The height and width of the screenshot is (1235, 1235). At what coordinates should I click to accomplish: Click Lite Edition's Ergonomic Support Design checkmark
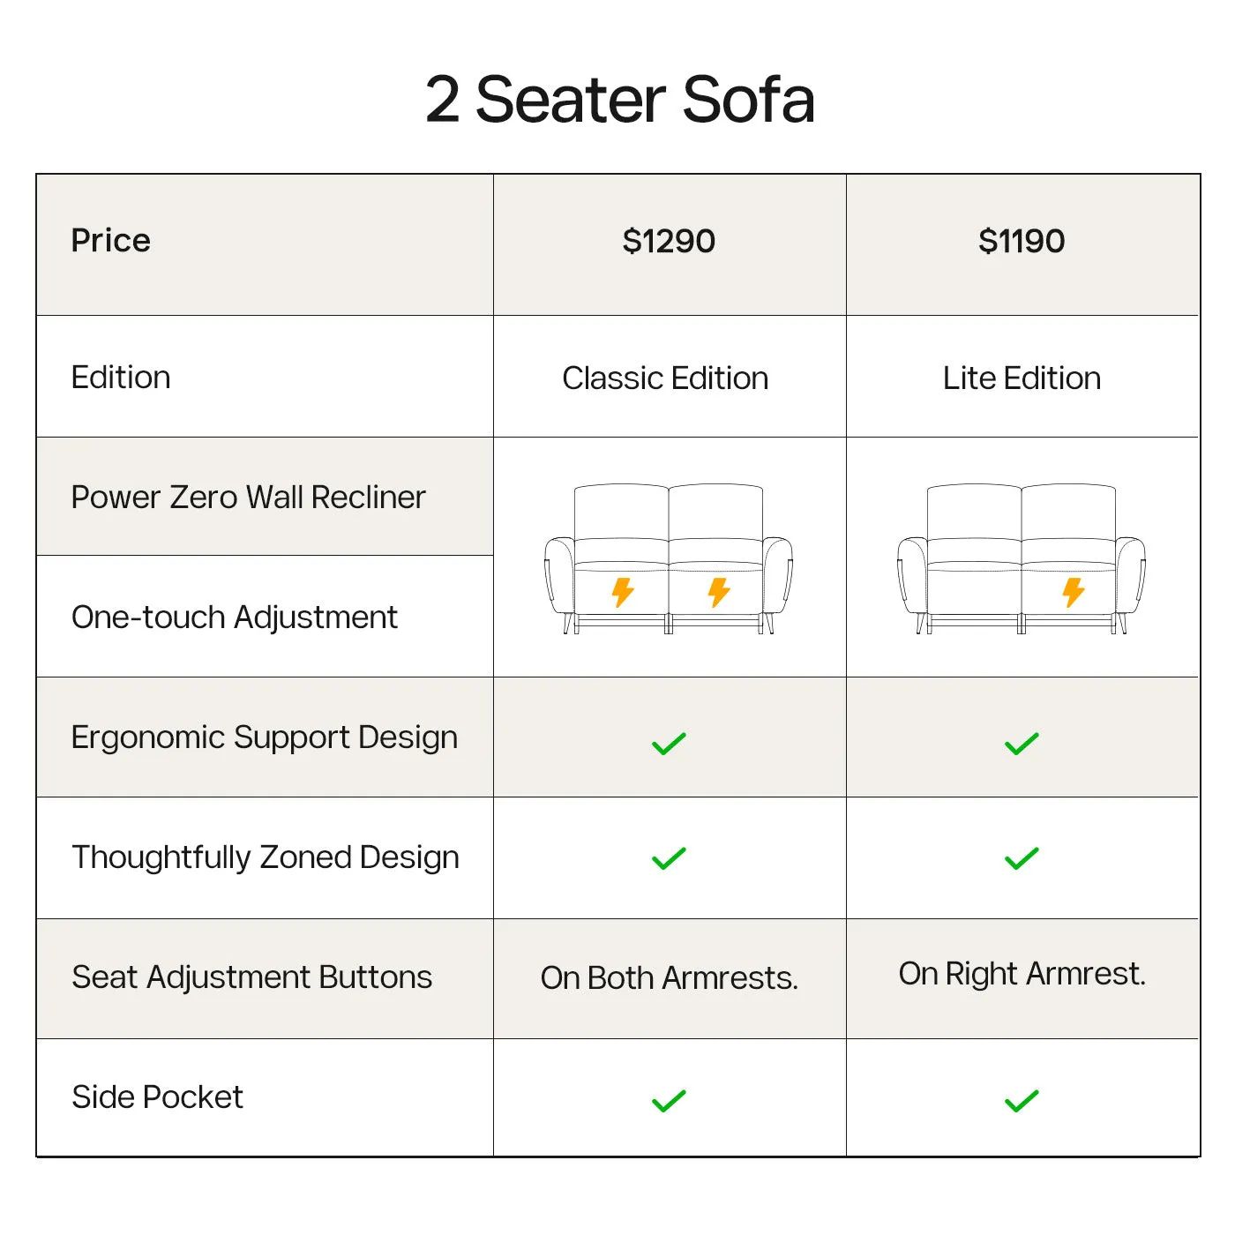tap(1022, 744)
